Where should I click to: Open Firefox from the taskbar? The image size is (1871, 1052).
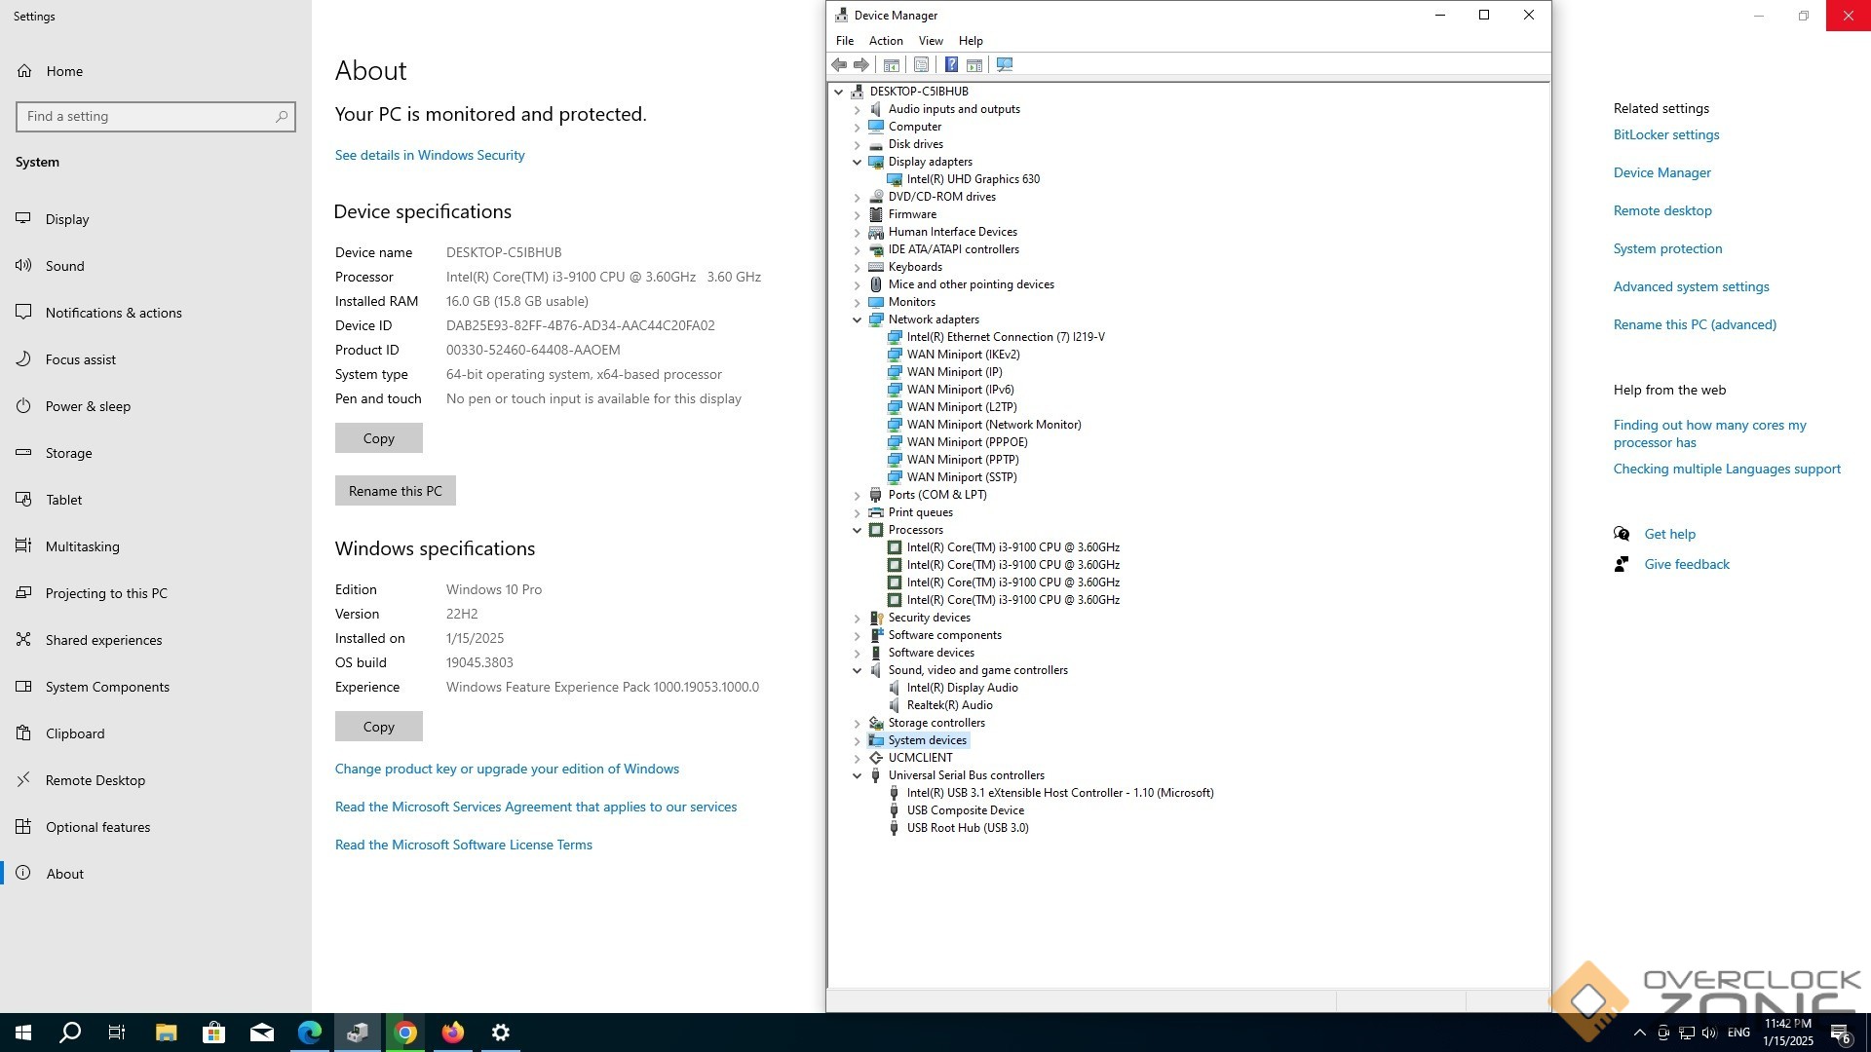pyautogui.click(x=453, y=1033)
